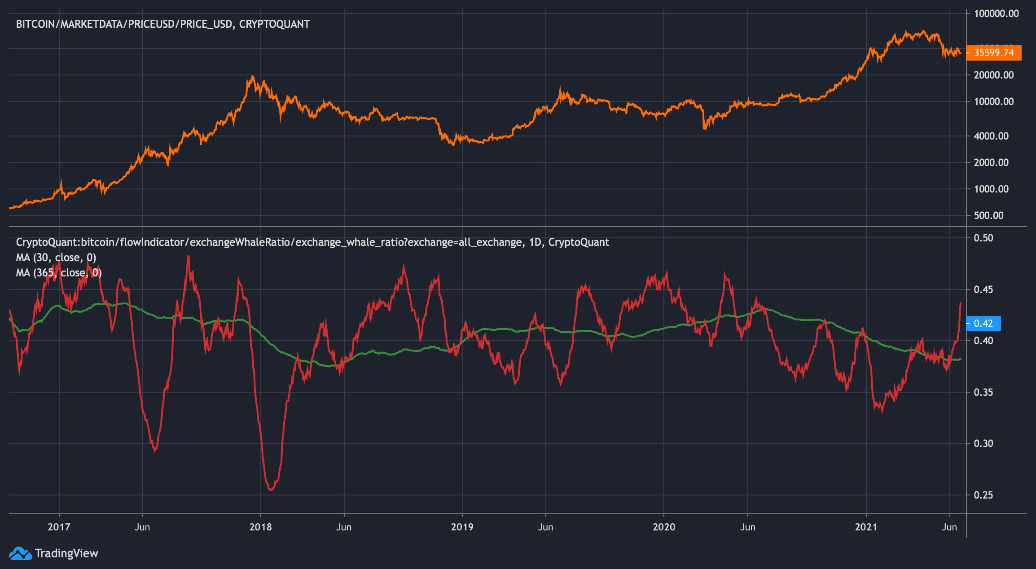Screen dimensions: 1036x569
Task: Click the 4000.00 price scale label
Action: (991, 136)
